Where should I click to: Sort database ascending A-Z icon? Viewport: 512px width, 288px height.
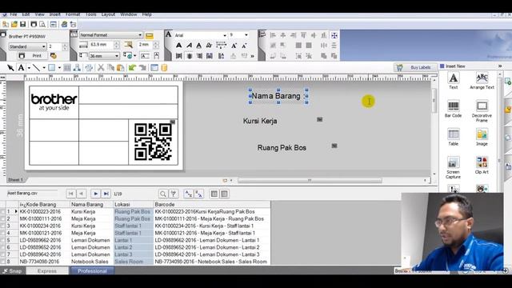(x=189, y=194)
